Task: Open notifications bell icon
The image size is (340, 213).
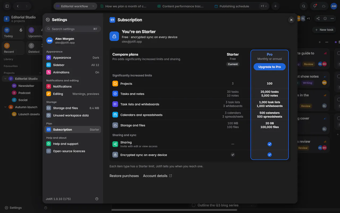Action: 315,6
